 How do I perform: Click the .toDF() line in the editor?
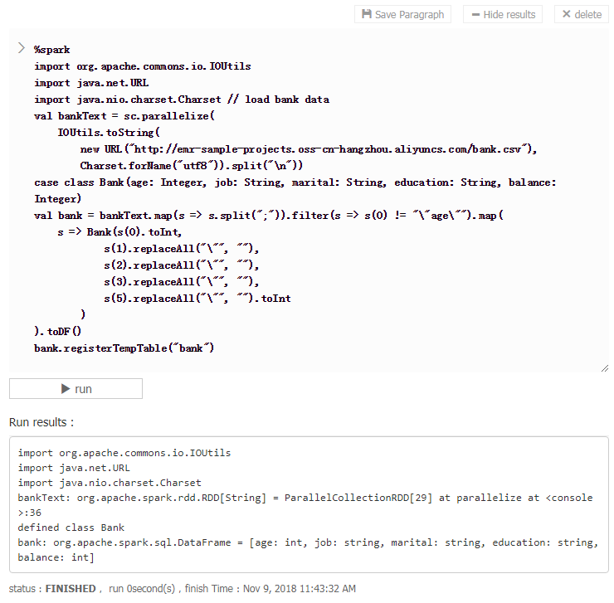pyautogui.click(x=58, y=331)
